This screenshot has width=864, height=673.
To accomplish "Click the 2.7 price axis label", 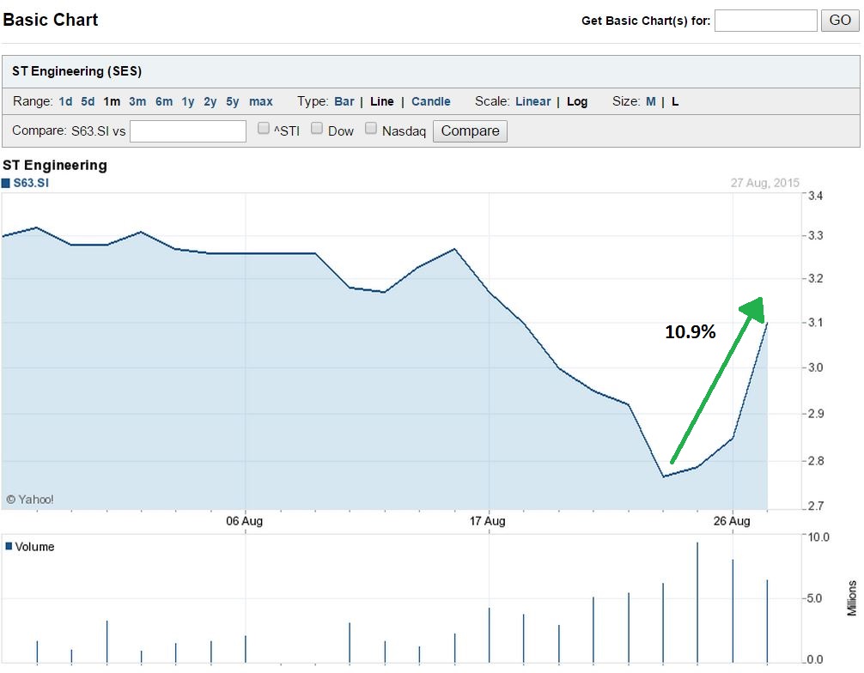I will (x=816, y=506).
